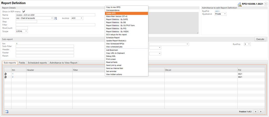The image size is (269, 117).
Task: Open sub-report item link 1
Action: [13, 74]
